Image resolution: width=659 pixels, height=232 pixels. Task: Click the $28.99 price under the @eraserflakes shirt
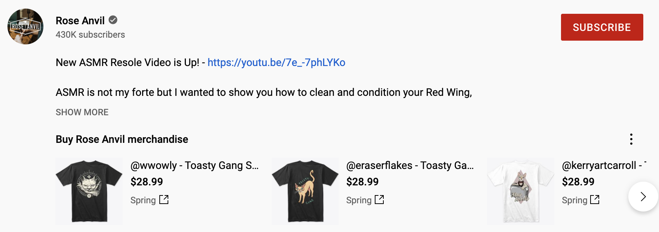pos(362,182)
